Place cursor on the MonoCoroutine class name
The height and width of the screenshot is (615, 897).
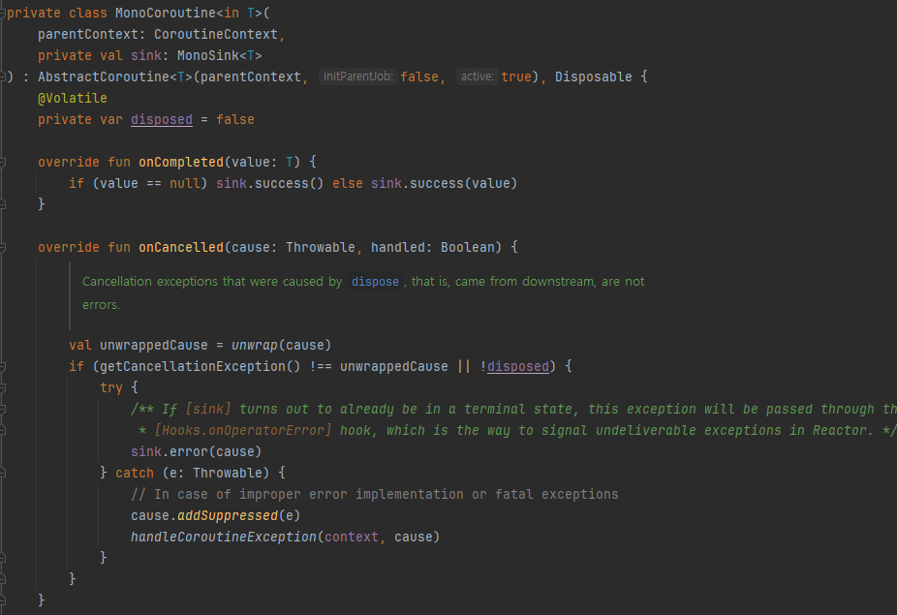coord(166,14)
